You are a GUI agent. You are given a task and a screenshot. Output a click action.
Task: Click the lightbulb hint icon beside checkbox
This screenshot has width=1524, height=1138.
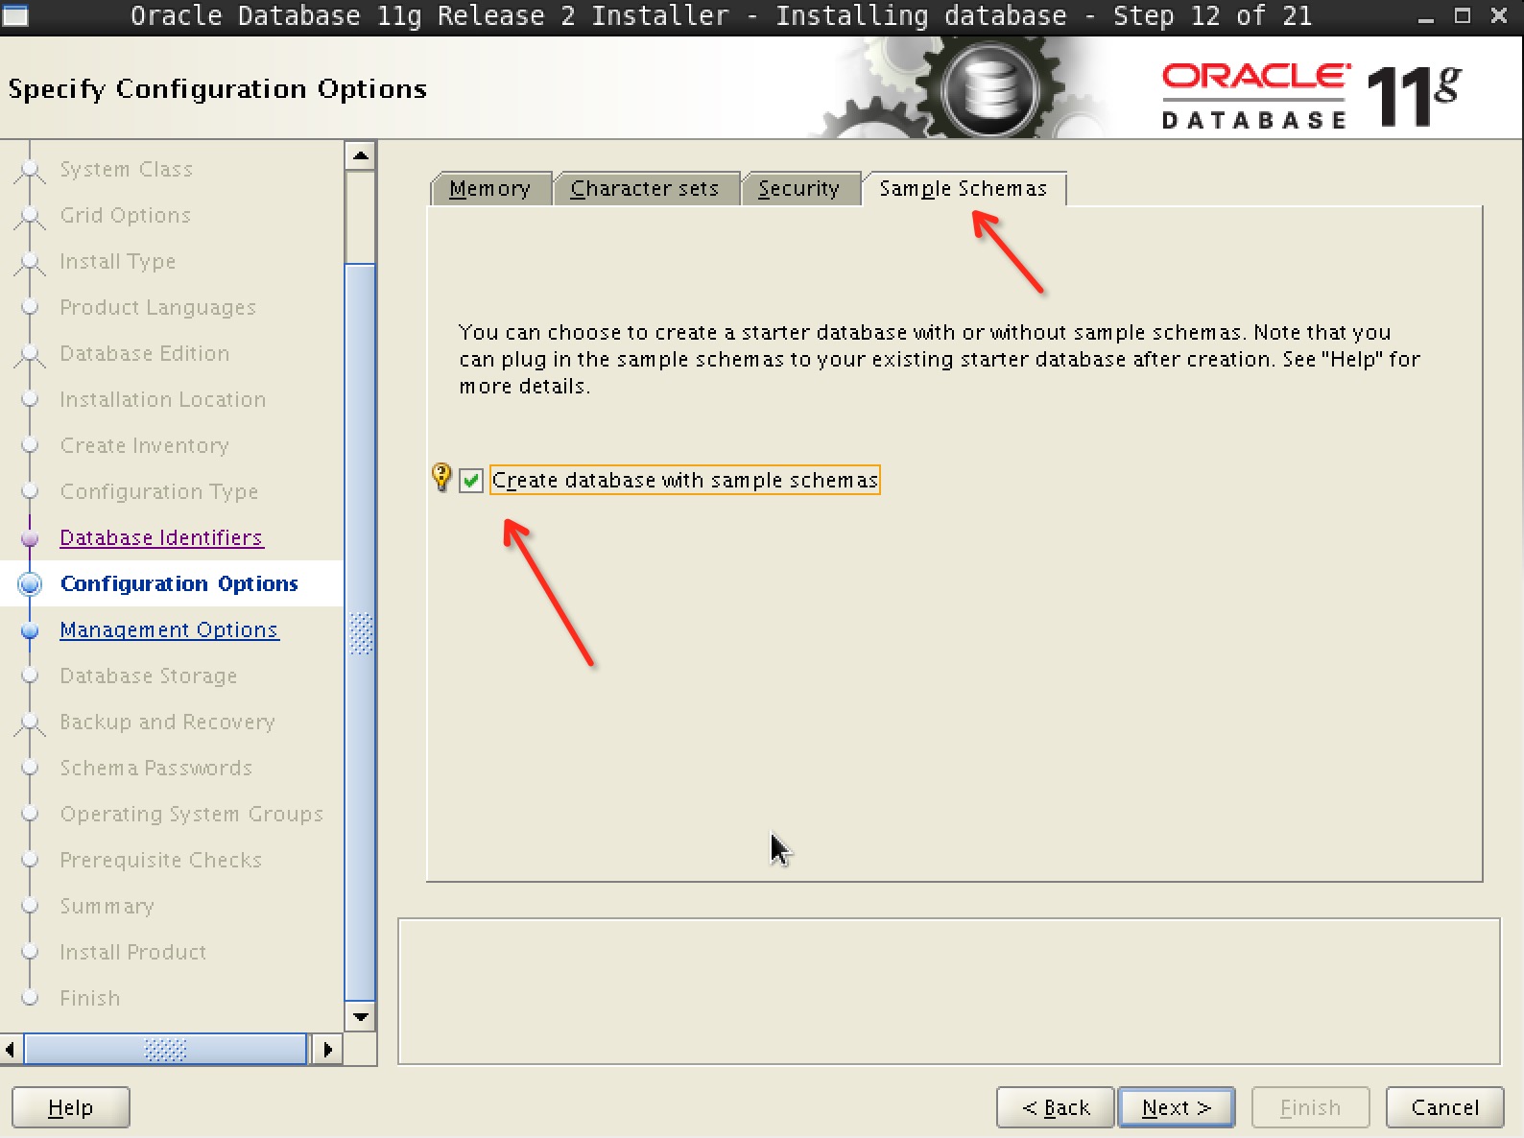click(441, 477)
